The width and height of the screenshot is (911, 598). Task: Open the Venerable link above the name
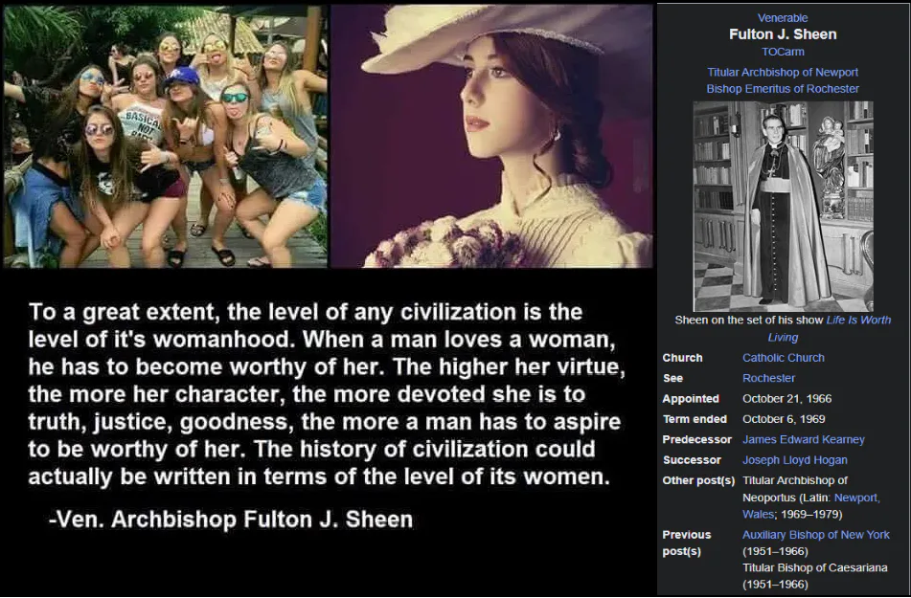coord(783,18)
